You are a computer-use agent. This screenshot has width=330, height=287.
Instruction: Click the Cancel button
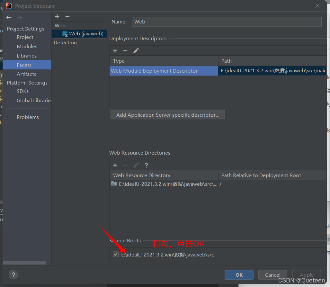pos(272,275)
